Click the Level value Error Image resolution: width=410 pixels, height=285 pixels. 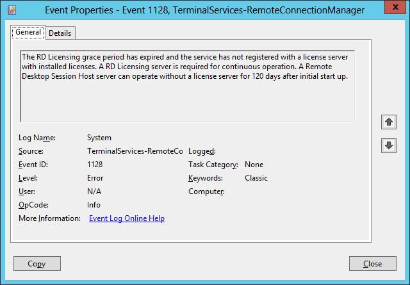point(95,178)
